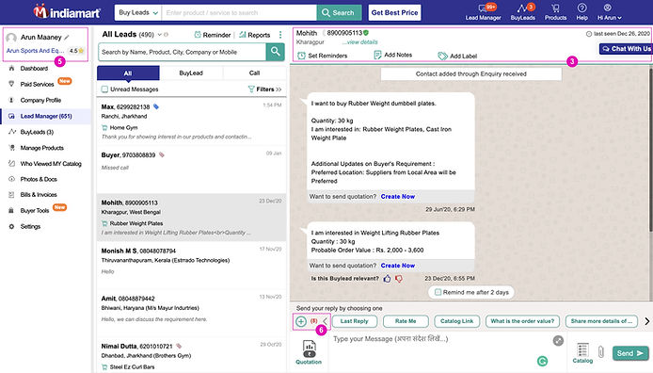Expand message box with expand icon
Screen dimensions: 653x373
pyautogui.click(x=558, y=340)
